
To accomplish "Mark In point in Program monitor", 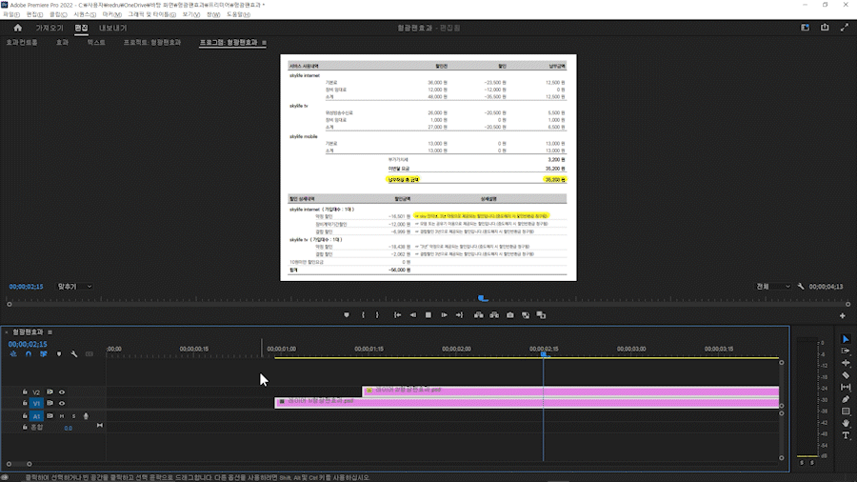I will pyautogui.click(x=363, y=315).
